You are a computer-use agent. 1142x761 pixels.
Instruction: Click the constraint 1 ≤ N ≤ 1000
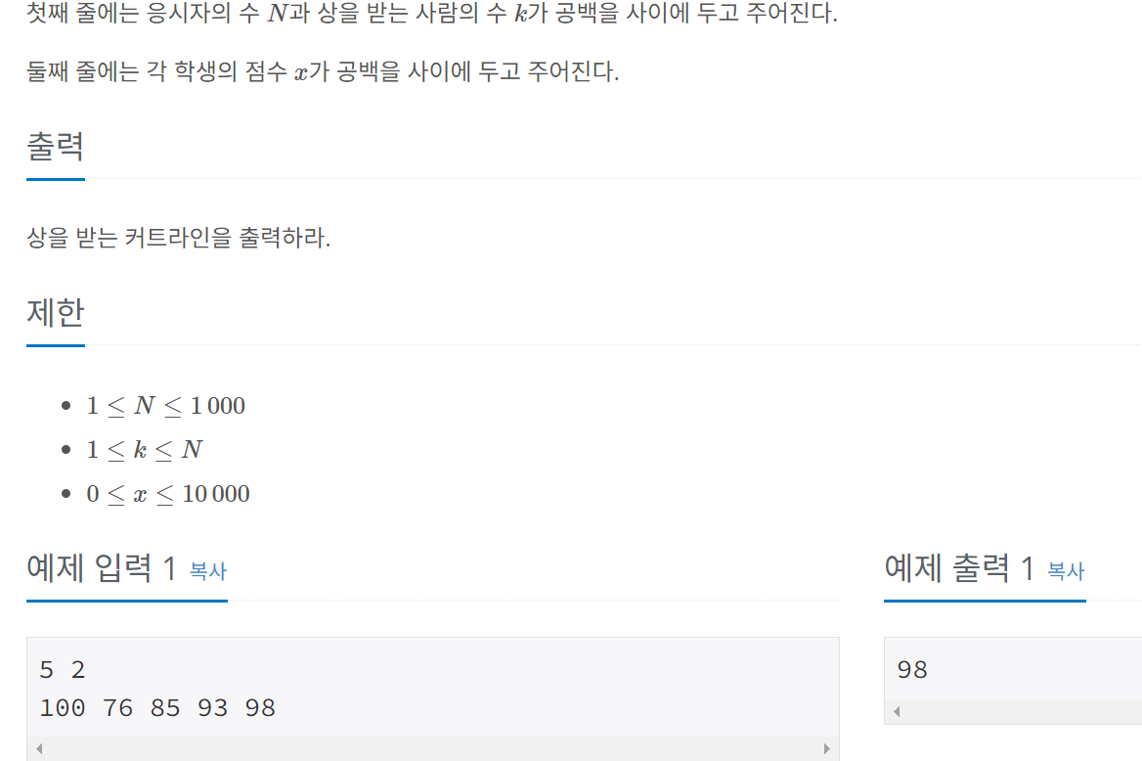(166, 405)
